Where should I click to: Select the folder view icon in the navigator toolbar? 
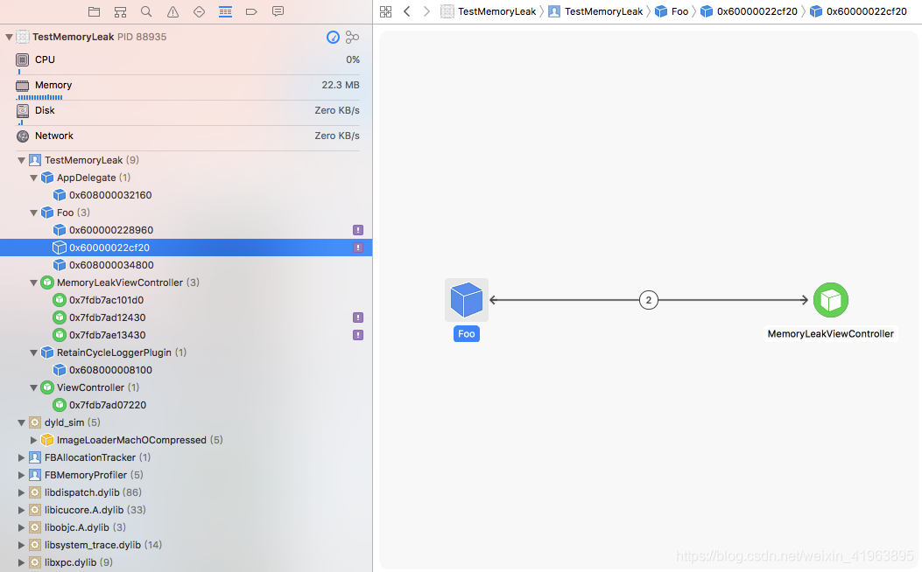[x=94, y=11]
